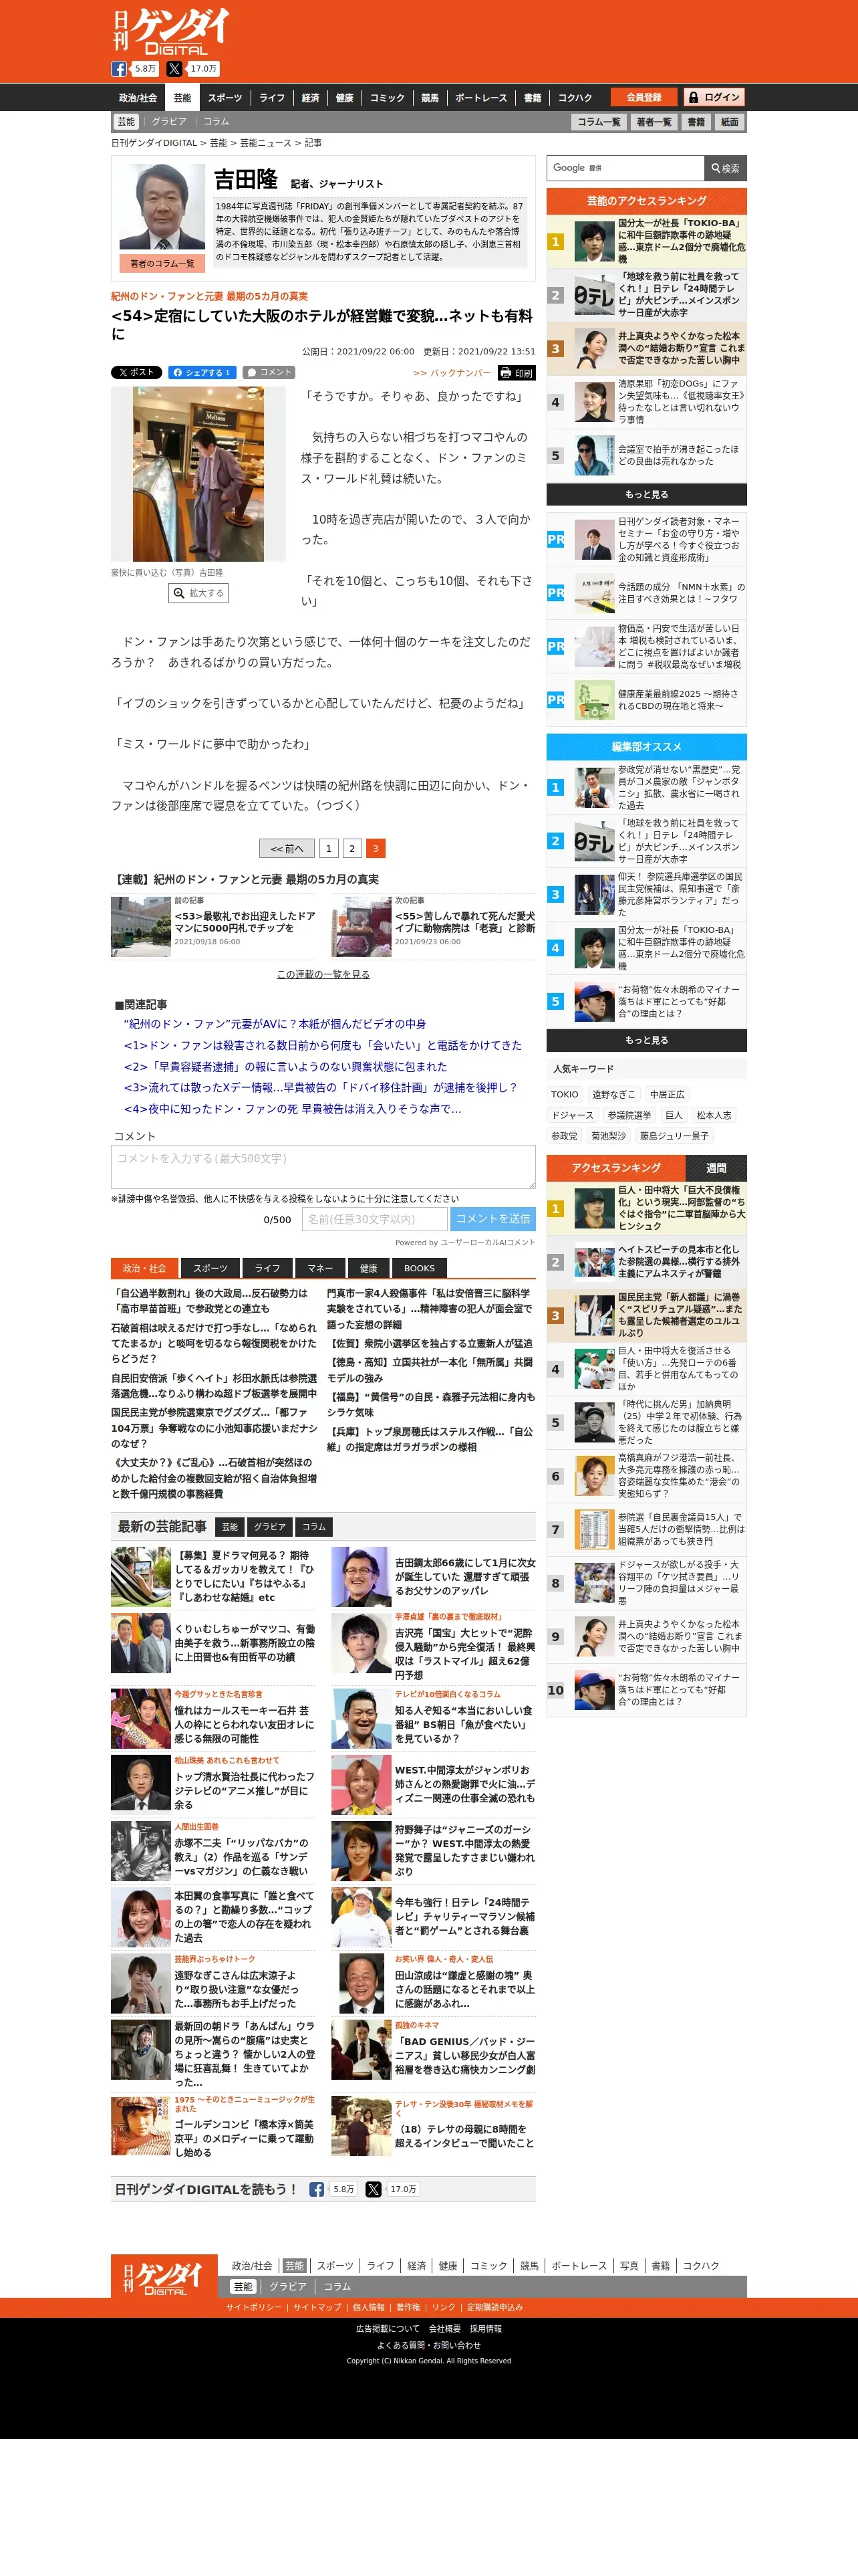858x2576 pixels.
Task: Select the マネー news tab
Action: [x=319, y=1268]
